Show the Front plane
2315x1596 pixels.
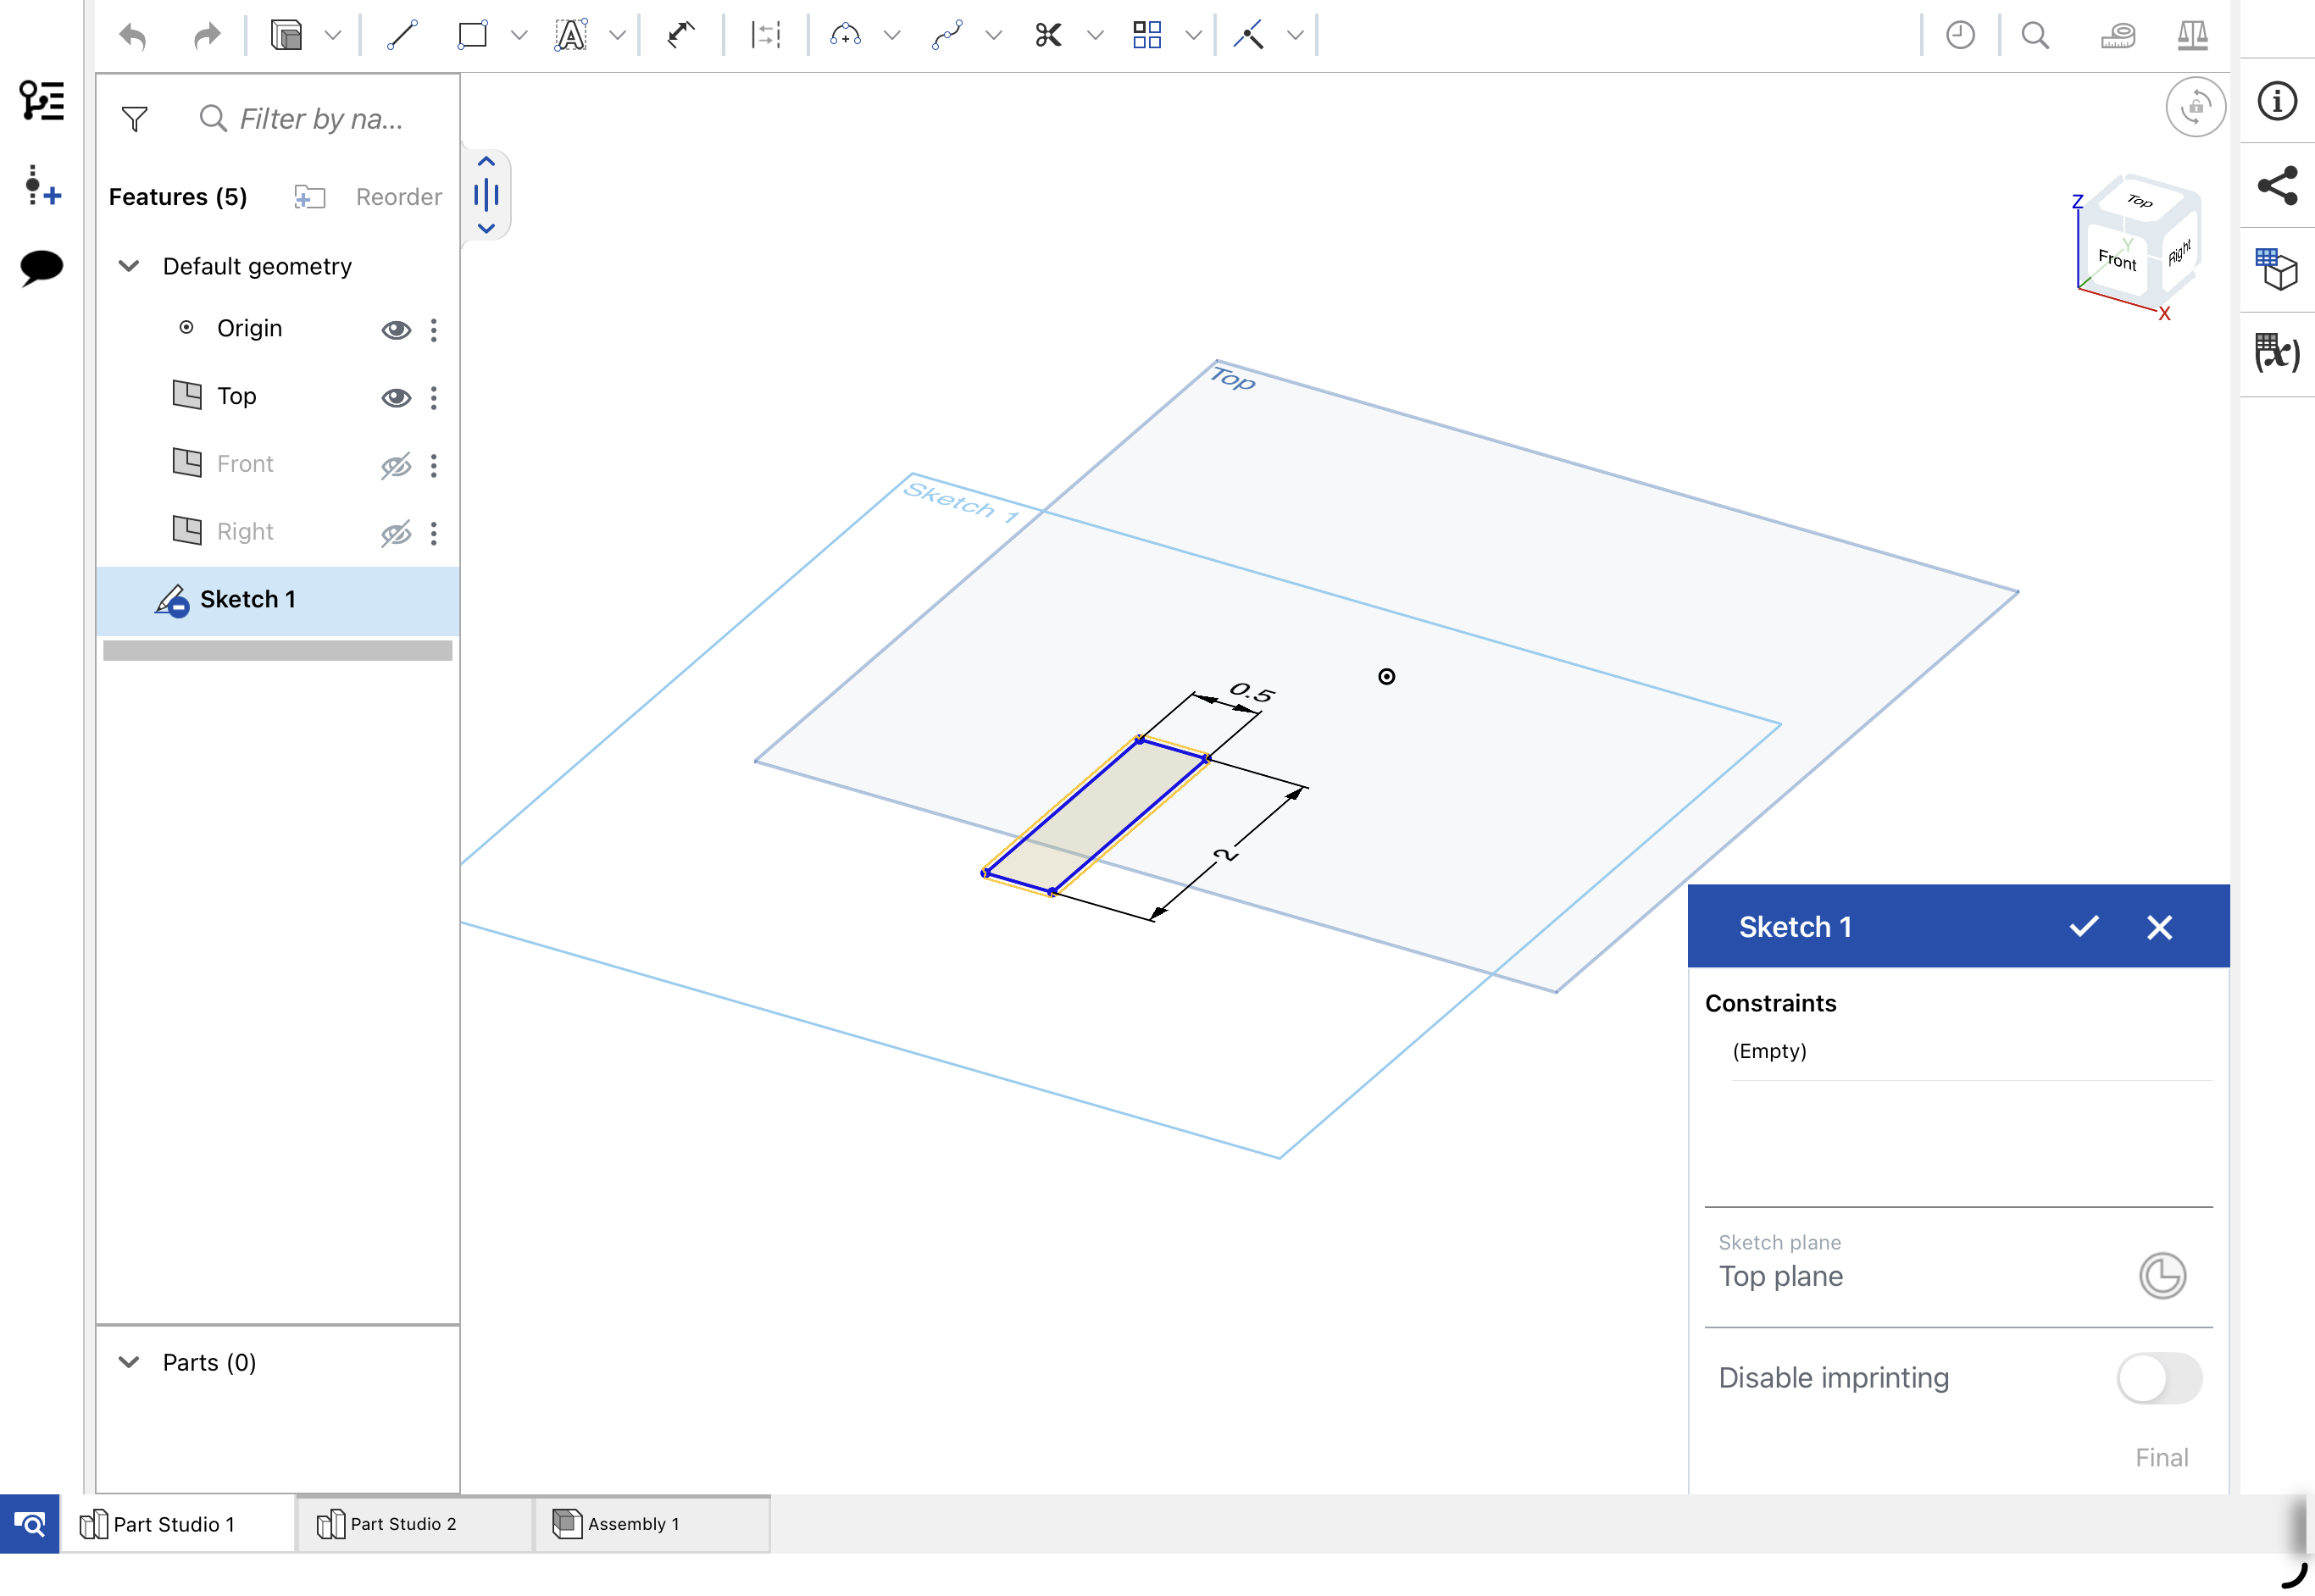click(x=396, y=466)
